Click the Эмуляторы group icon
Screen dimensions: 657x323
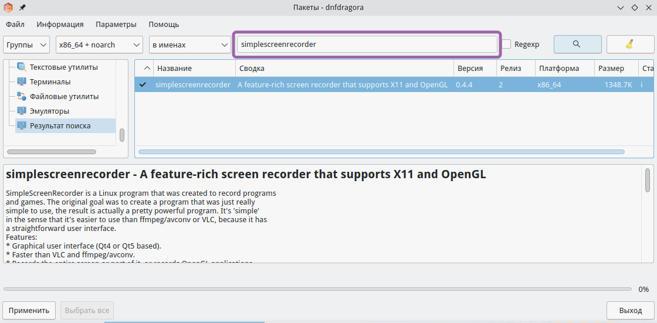click(22, 111)
